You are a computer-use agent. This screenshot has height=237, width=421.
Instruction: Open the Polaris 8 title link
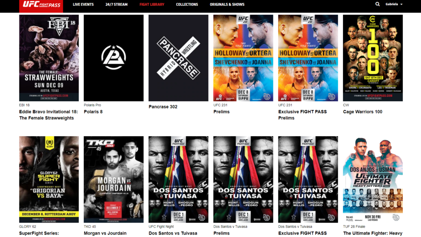pos(93,112)
